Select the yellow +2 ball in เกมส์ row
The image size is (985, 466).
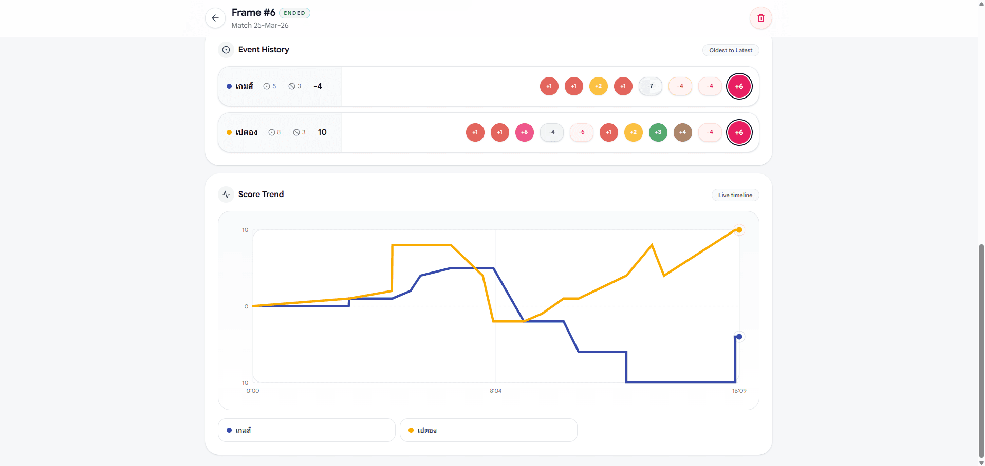tap(598, 86)
